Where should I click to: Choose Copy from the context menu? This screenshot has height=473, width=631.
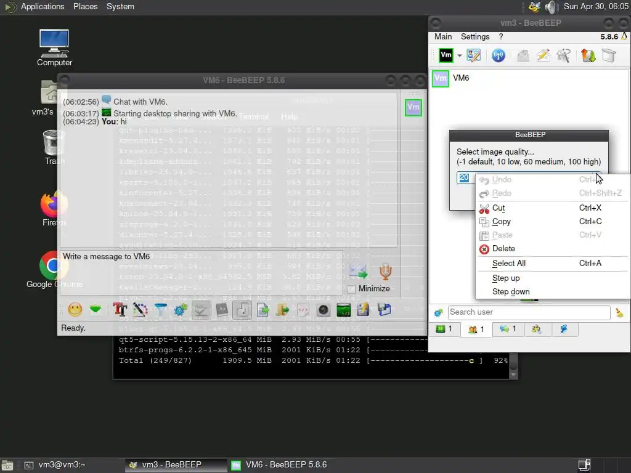coord(552,222)
